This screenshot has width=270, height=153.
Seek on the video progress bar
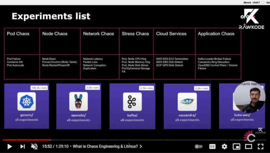[x=134, y=140]
